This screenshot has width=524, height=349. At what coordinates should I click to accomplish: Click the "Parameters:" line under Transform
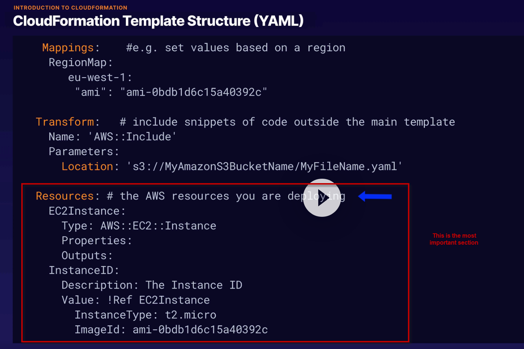[x=84, y=152]
